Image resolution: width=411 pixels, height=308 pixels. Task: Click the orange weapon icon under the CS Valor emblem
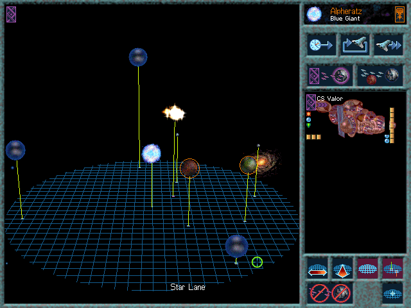[x=308, y=114]
